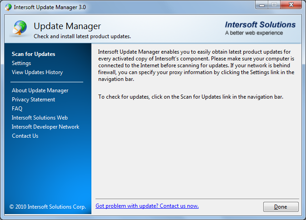306x220 pixels.
Task: Click the 'Got problem with update?' link
Action: tap(147, 206)
